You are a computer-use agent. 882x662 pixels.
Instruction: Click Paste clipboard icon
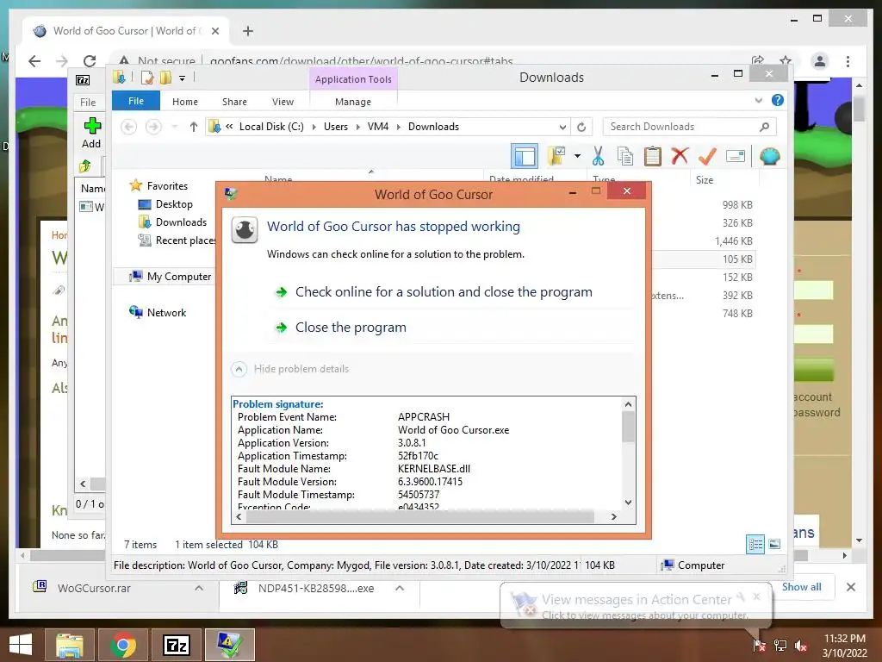point(653,157)
